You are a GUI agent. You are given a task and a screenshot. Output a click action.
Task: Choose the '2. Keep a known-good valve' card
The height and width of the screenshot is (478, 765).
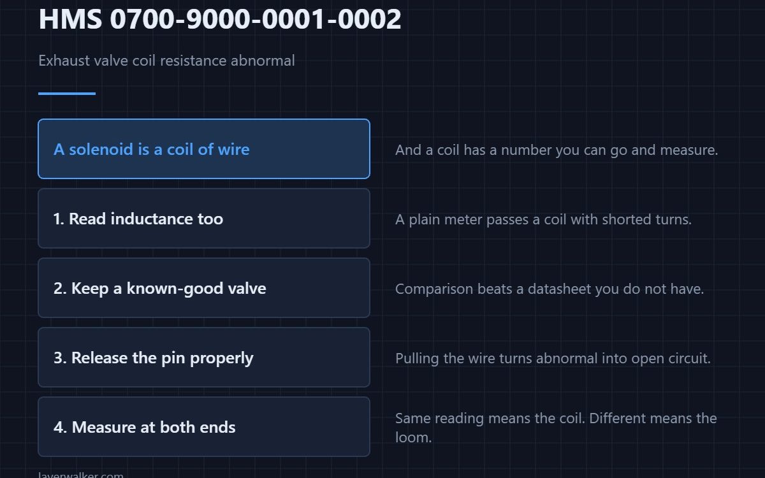[x=204, y=288]
